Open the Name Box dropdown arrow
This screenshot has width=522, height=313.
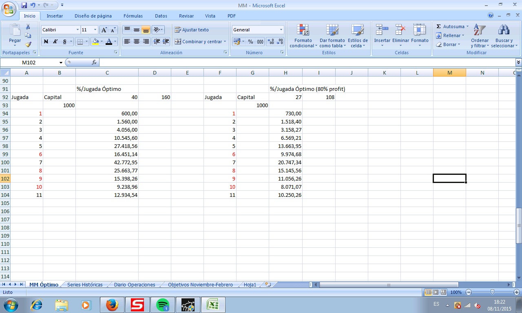[x=61, y=63]
